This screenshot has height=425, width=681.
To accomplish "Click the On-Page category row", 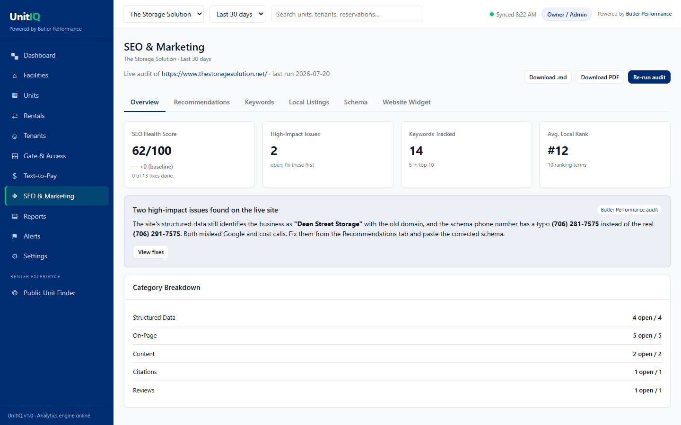I will pyautogui.click(x=397, y=335).
